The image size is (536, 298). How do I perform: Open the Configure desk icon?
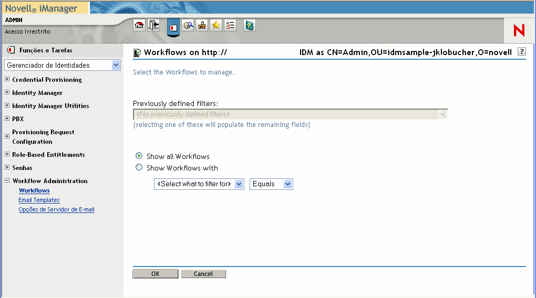coord(202,25)
